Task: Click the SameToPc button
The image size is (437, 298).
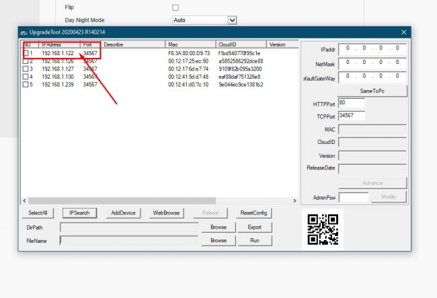Action: [x=372, y=90]
